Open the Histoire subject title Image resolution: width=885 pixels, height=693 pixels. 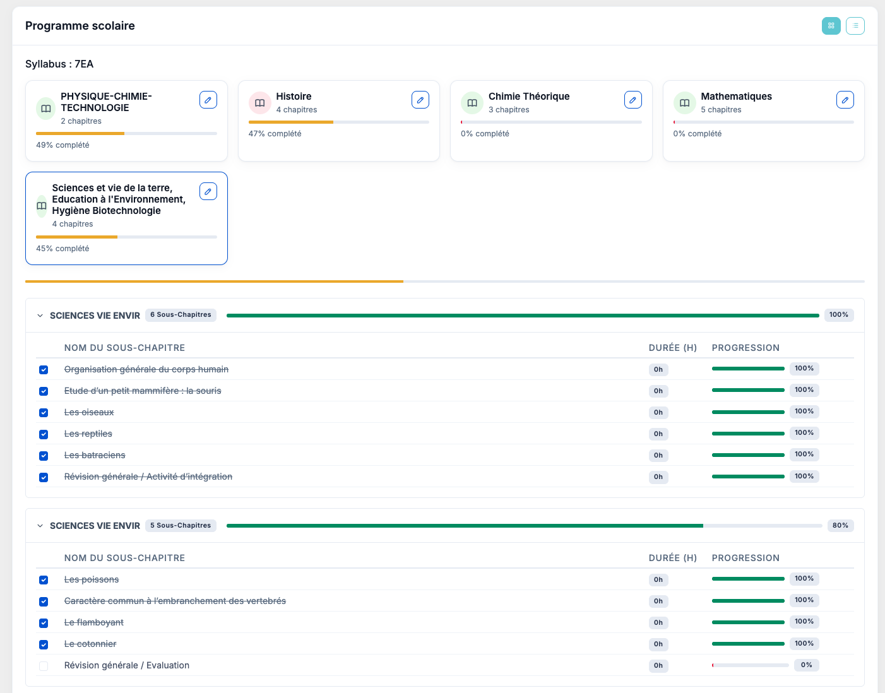point(294,97)
